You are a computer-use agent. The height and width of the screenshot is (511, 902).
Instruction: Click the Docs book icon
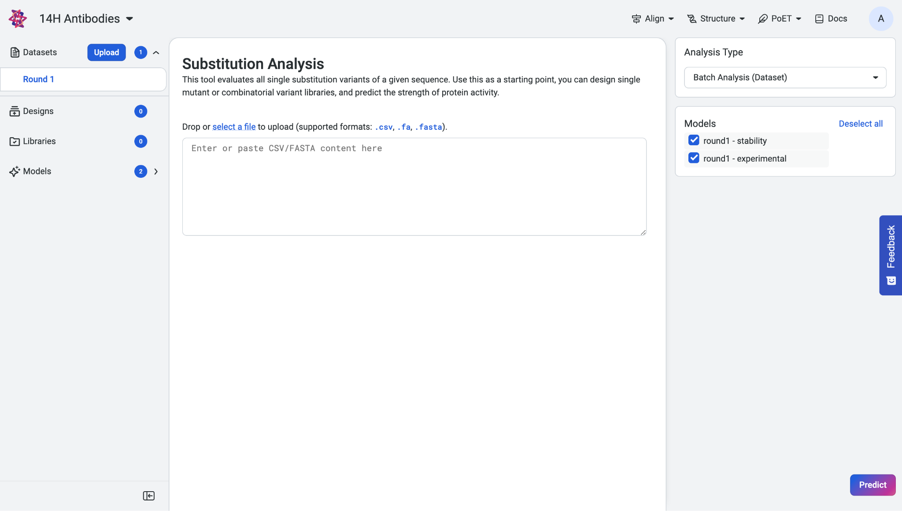(x=819, y=18)
